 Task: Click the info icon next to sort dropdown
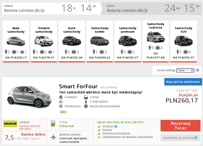coord(197,70)
